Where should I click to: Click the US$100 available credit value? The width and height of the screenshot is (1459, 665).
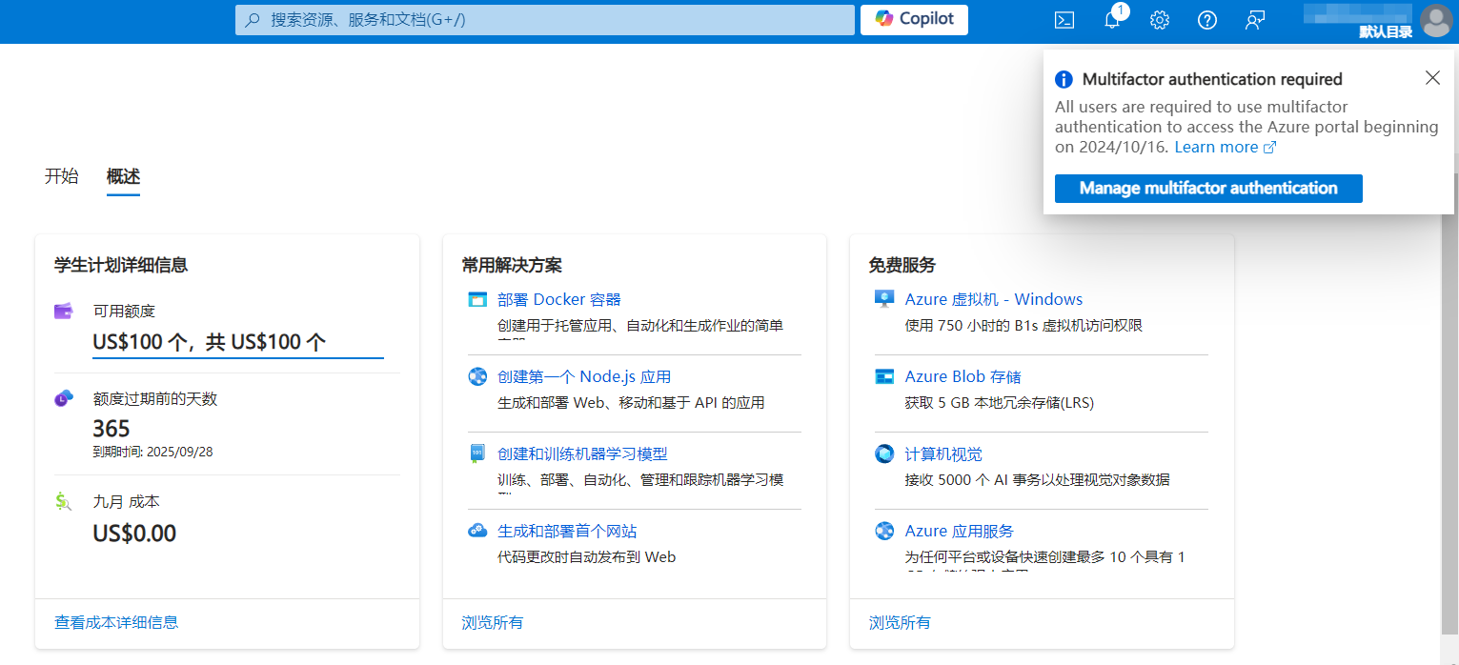tap(210, 342)
